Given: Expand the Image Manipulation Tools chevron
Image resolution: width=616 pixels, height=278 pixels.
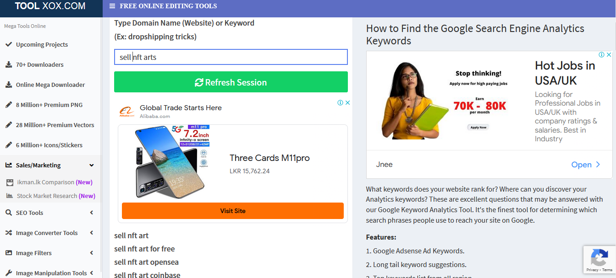Looking at the screenshot, I should 92,273.
